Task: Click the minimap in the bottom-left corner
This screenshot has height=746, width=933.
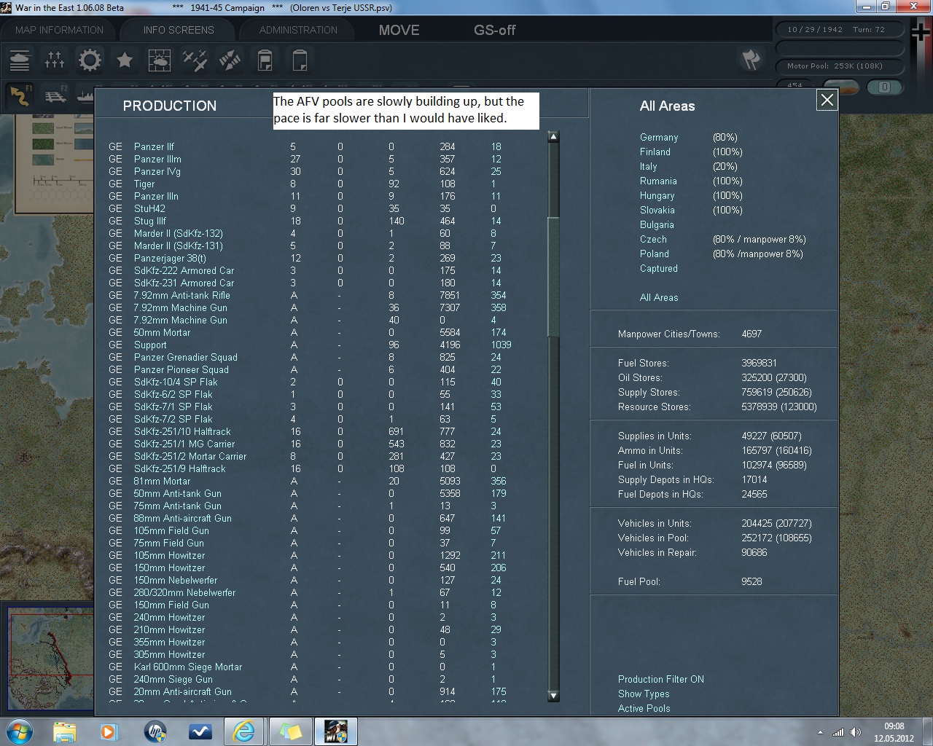Action: [49, 659]
